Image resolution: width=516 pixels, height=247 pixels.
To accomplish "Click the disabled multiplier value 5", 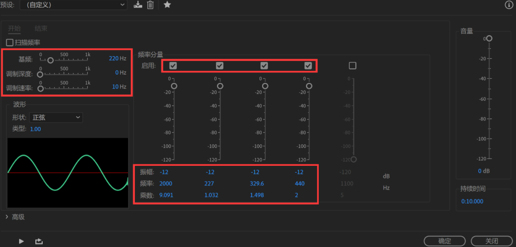I will point(342,196).
